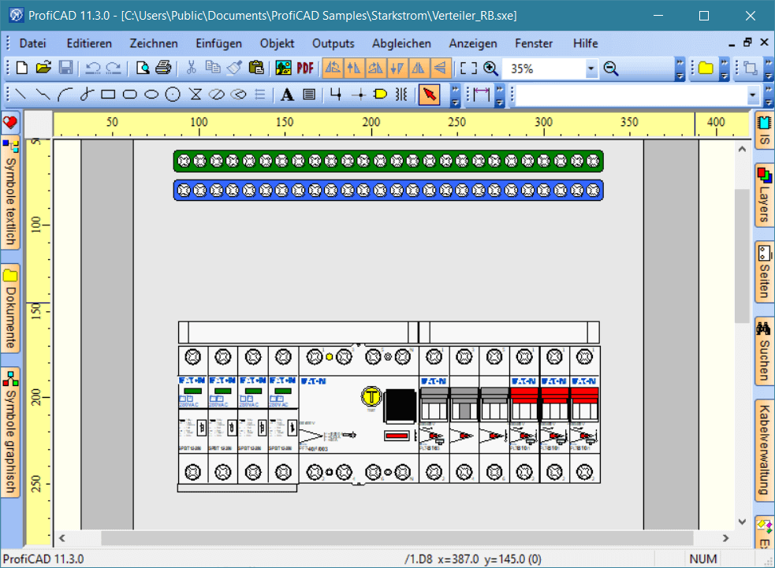
Task: Expand overflow options after the zoom-out icon
Action: pyautogui.click(x=680, y=69)
